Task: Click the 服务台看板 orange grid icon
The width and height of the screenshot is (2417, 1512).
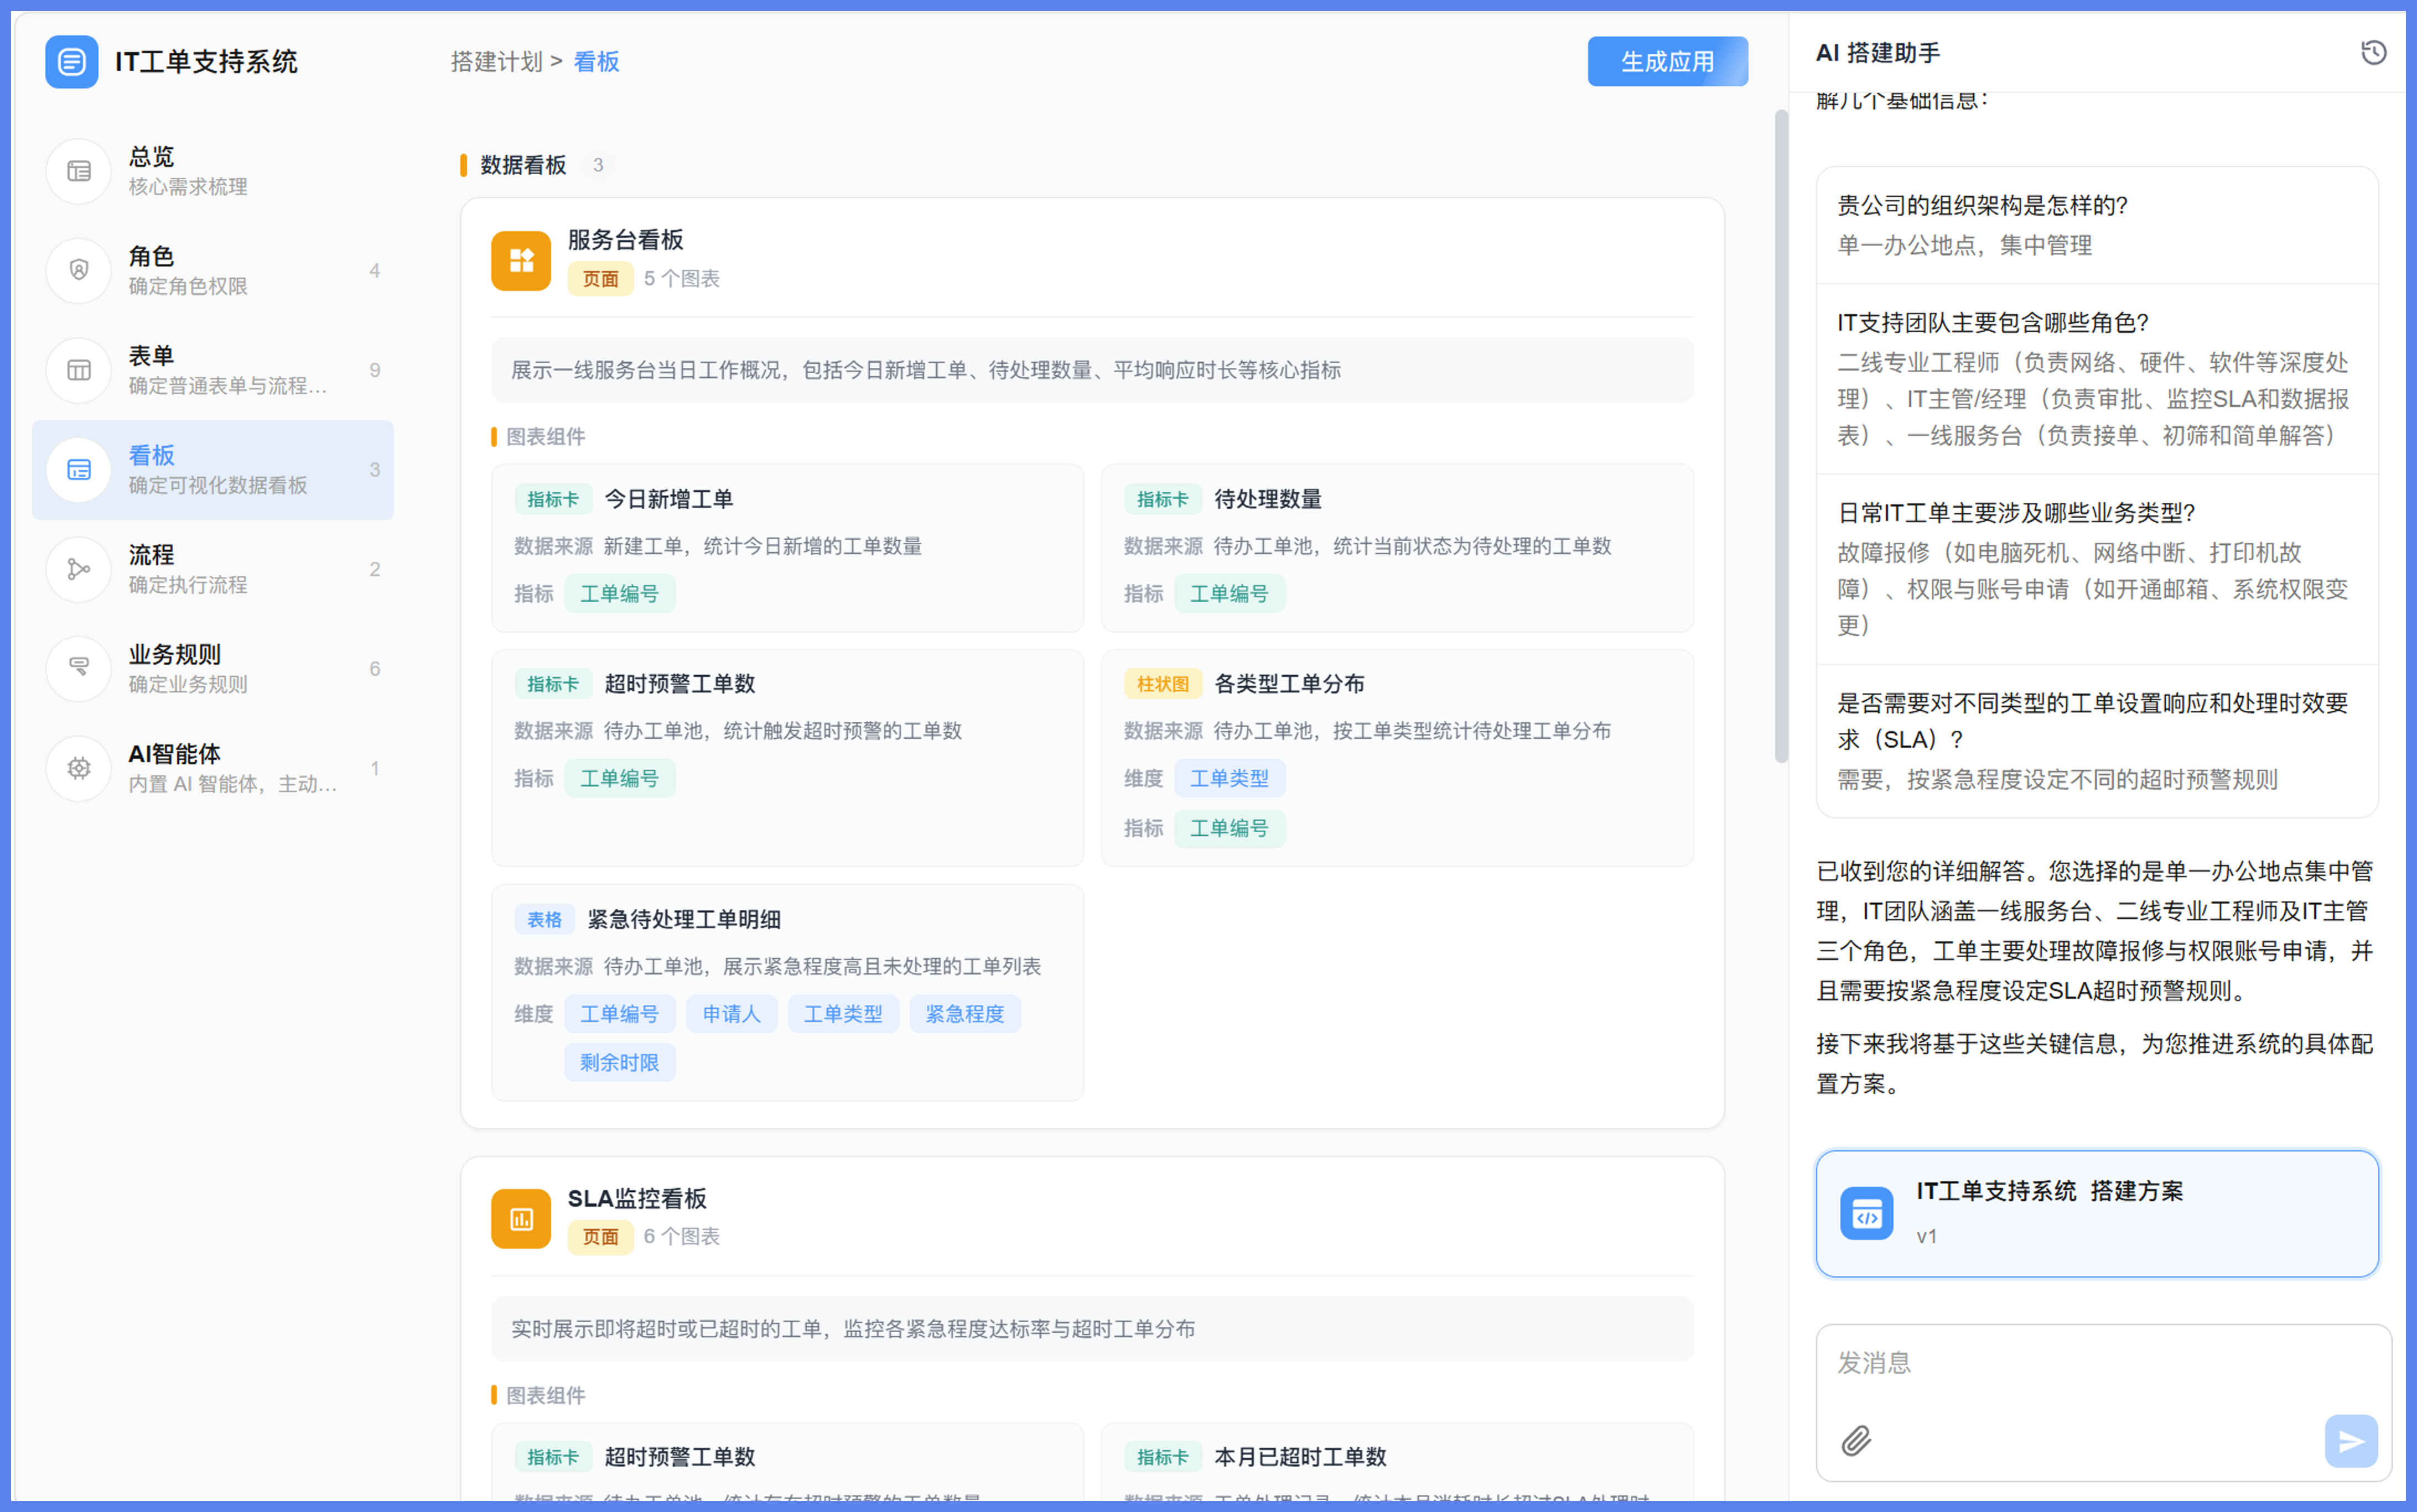Action: [521, 261]
